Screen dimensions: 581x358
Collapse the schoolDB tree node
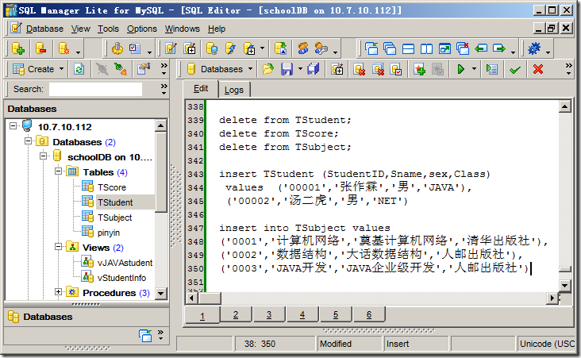44,156
